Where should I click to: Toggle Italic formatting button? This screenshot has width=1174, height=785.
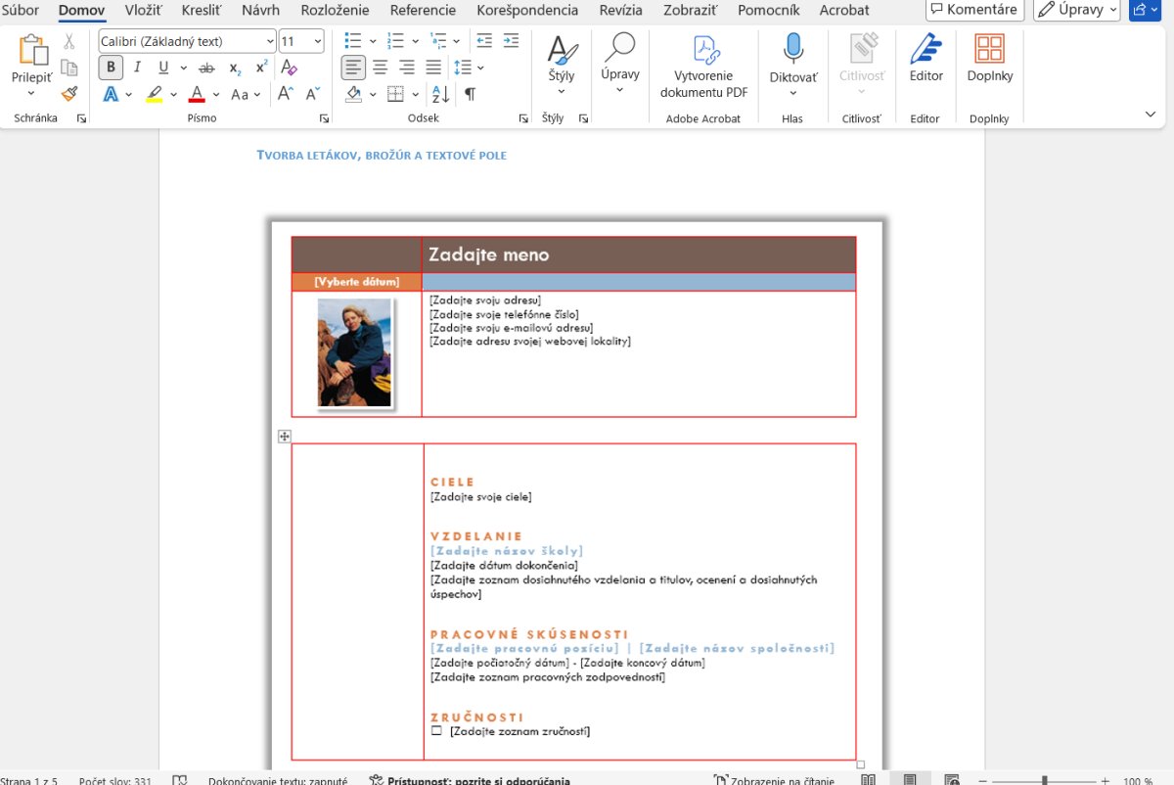pos(137,68)
